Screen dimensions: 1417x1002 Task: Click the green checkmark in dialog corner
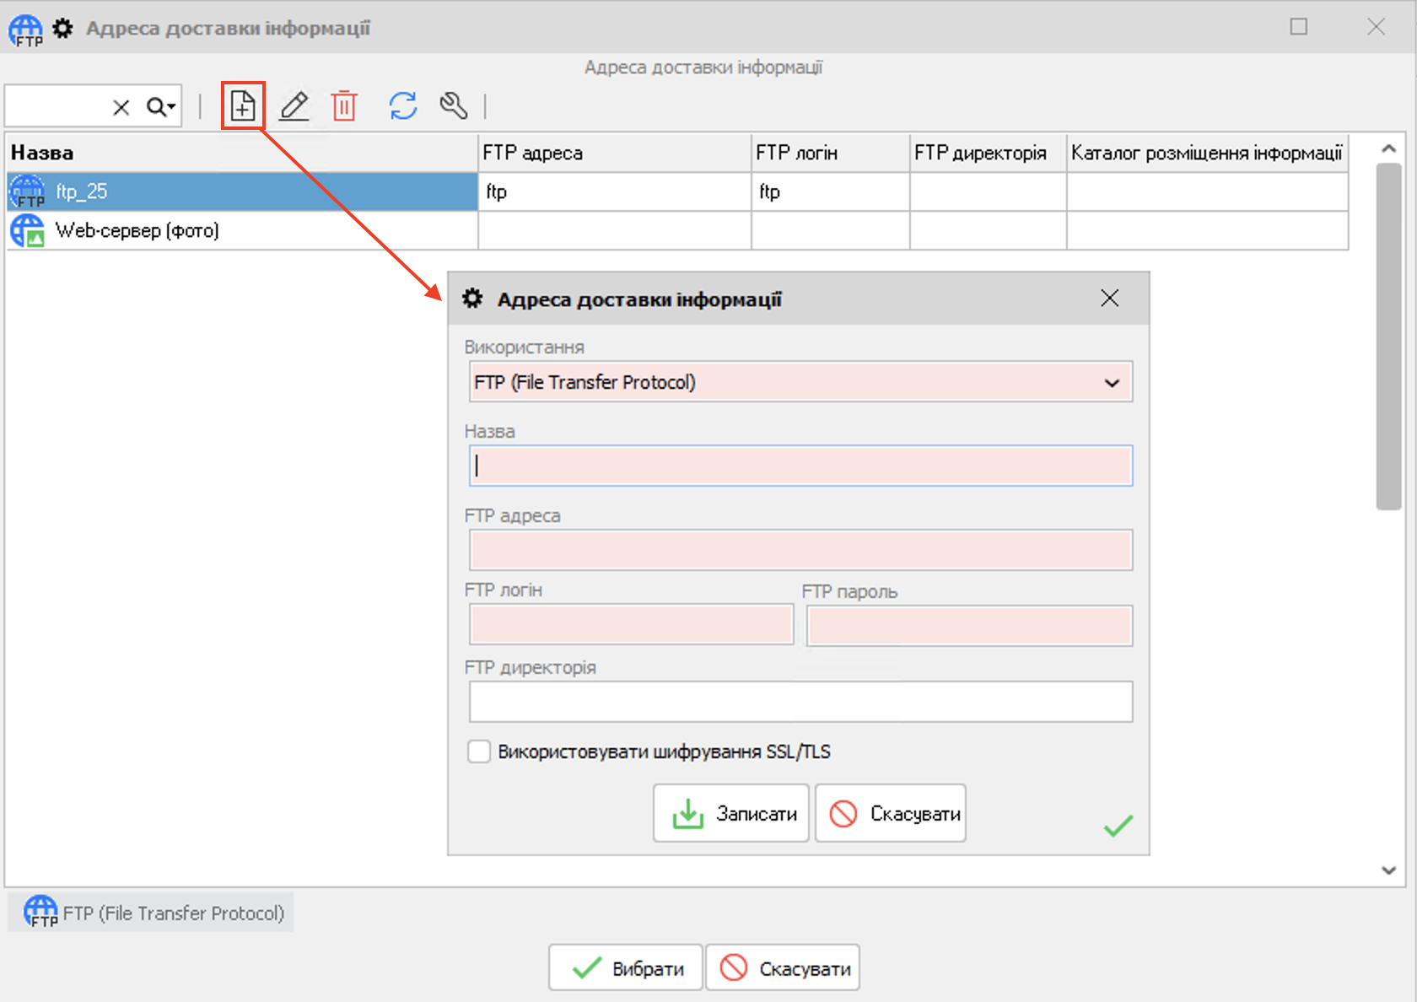tap(1118, 826)
